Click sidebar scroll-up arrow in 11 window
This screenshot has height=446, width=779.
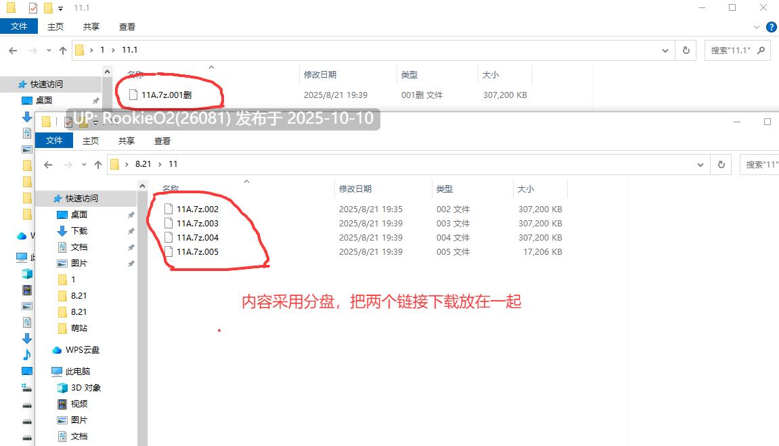point(143,186)
